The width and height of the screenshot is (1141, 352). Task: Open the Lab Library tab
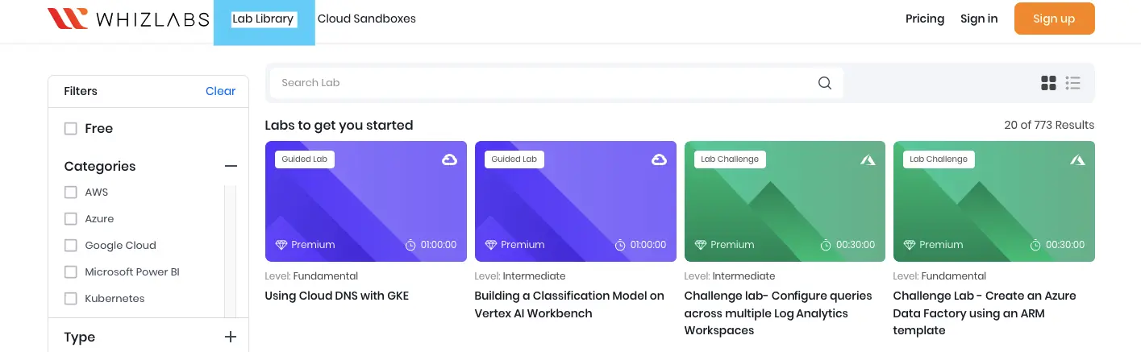click(264, 19)
